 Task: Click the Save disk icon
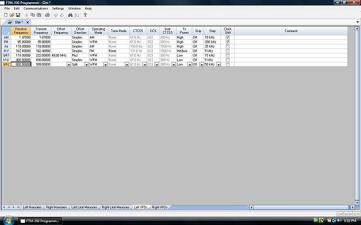click(x=16, y=15)
